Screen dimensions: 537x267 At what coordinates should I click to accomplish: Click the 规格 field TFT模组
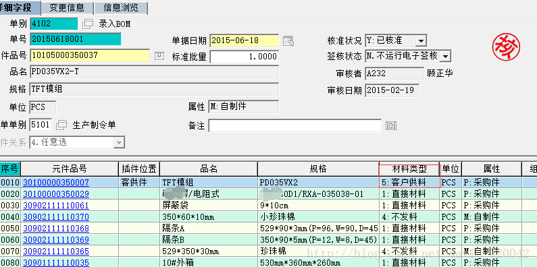click(x=155, y=89)
